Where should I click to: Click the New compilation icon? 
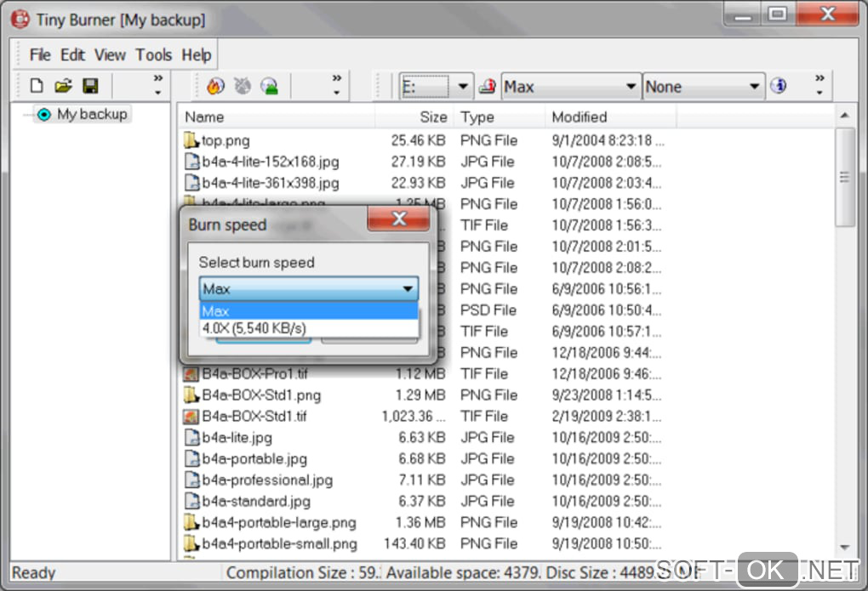(x=37, y=86)
